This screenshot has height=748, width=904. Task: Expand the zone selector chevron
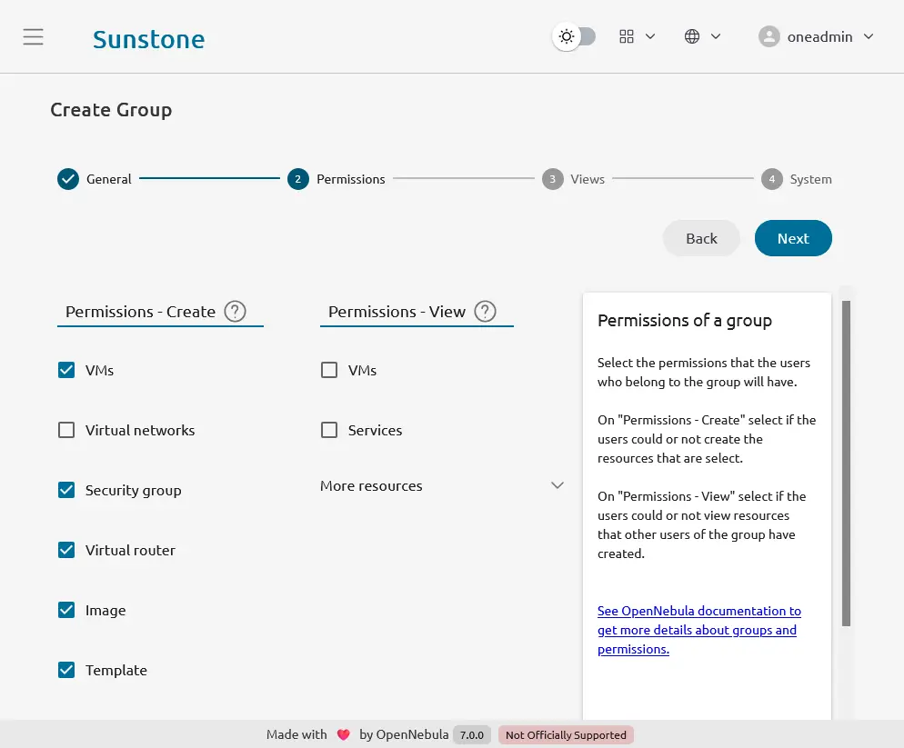(x=716, y=36)
